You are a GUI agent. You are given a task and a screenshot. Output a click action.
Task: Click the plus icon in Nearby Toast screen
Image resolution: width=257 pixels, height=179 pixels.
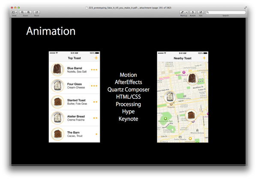[204, 58]
